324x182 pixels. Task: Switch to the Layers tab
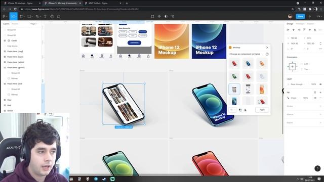tap(6, 24)
